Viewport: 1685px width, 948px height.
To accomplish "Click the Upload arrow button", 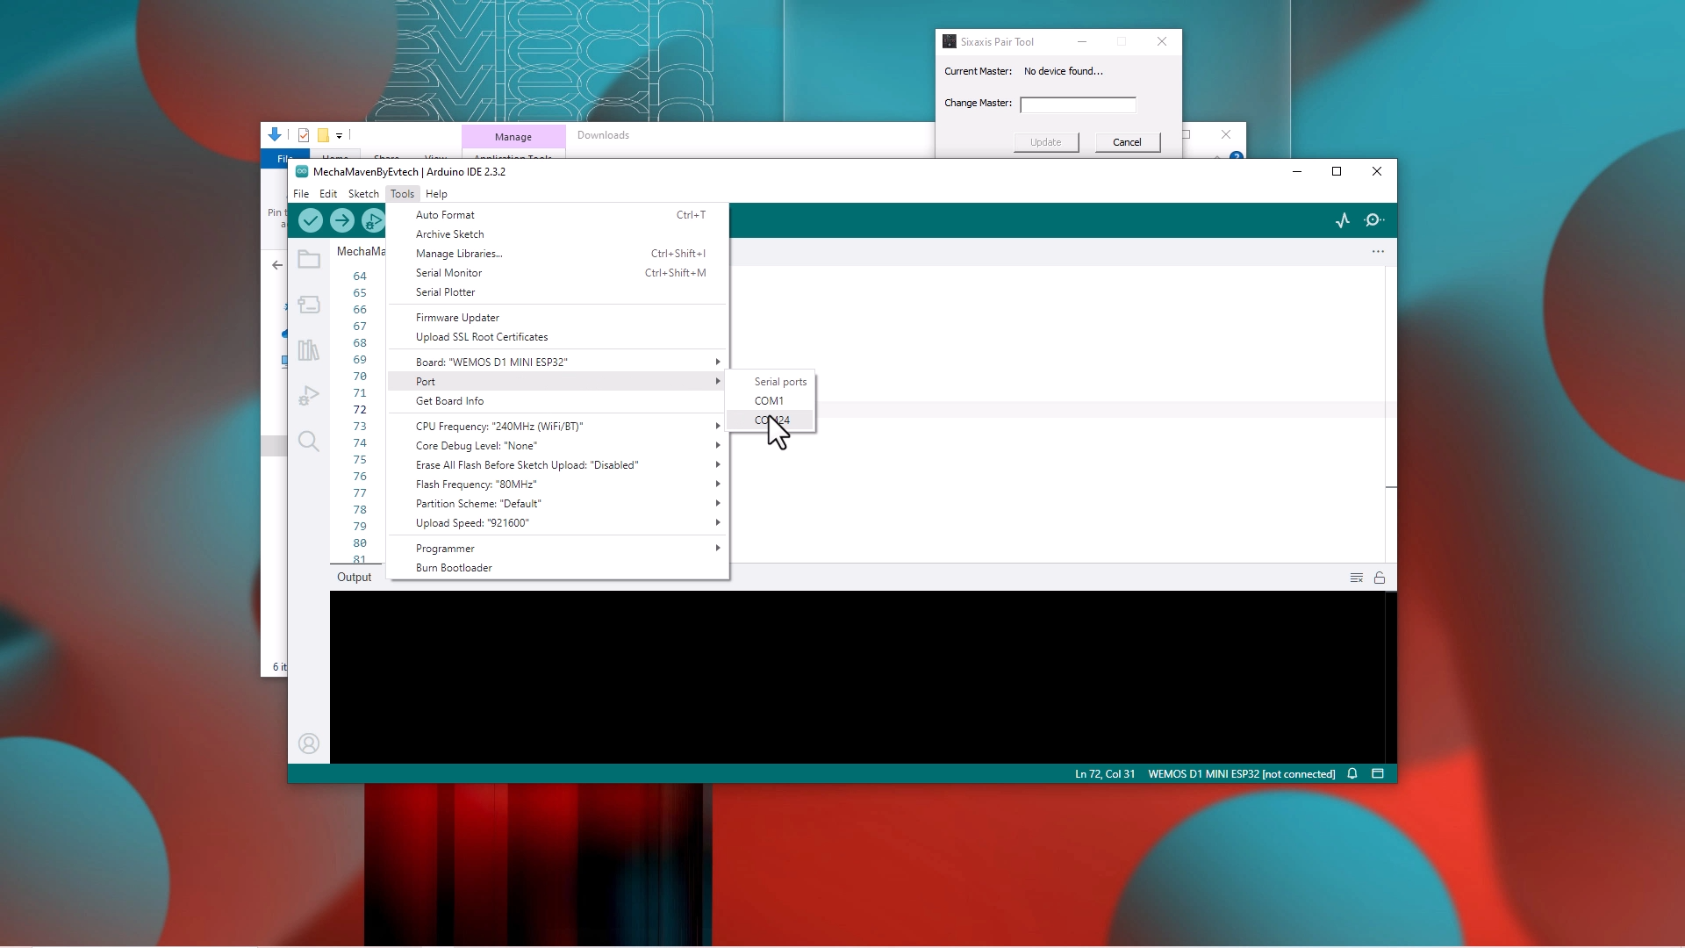I will pos(342,220).
